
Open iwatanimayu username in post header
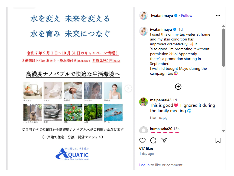pyautogui.click(x=162, y=15)
